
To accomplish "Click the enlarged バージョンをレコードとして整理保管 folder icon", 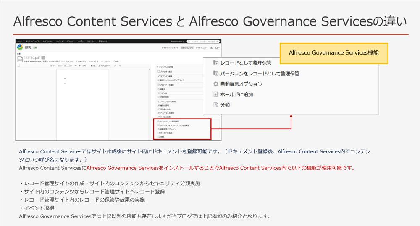I will tap(216, 73).
